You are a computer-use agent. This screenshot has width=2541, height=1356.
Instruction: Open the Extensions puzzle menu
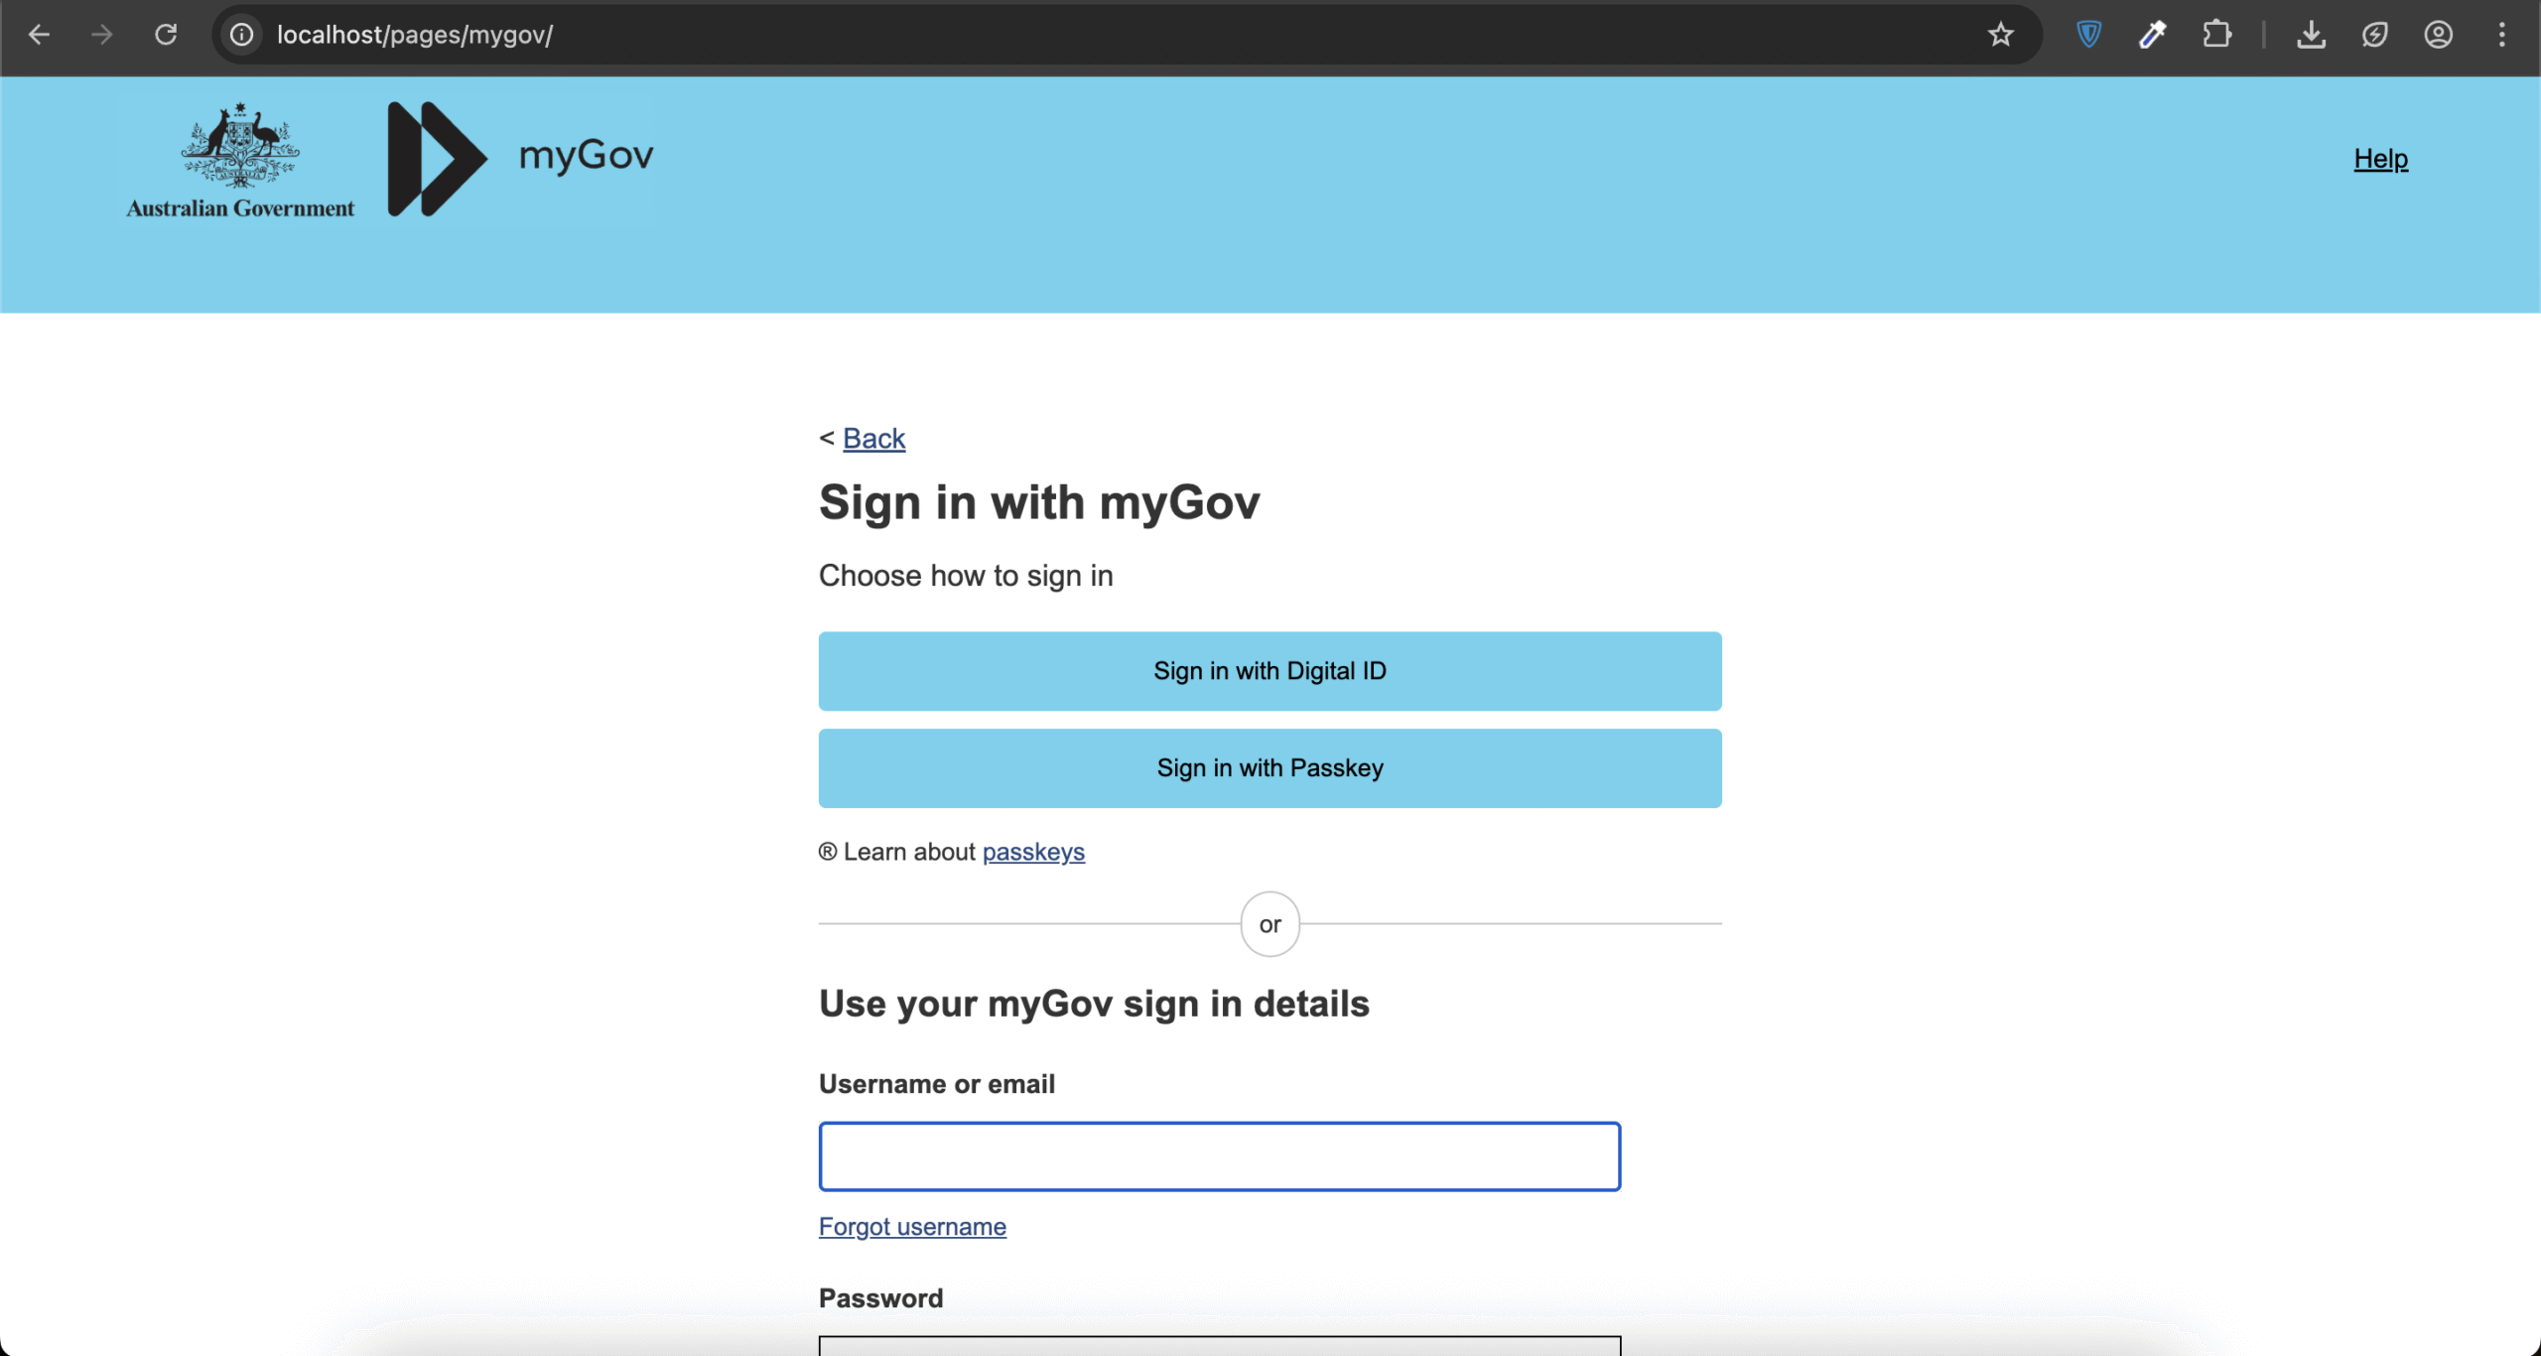point(2215,35)
